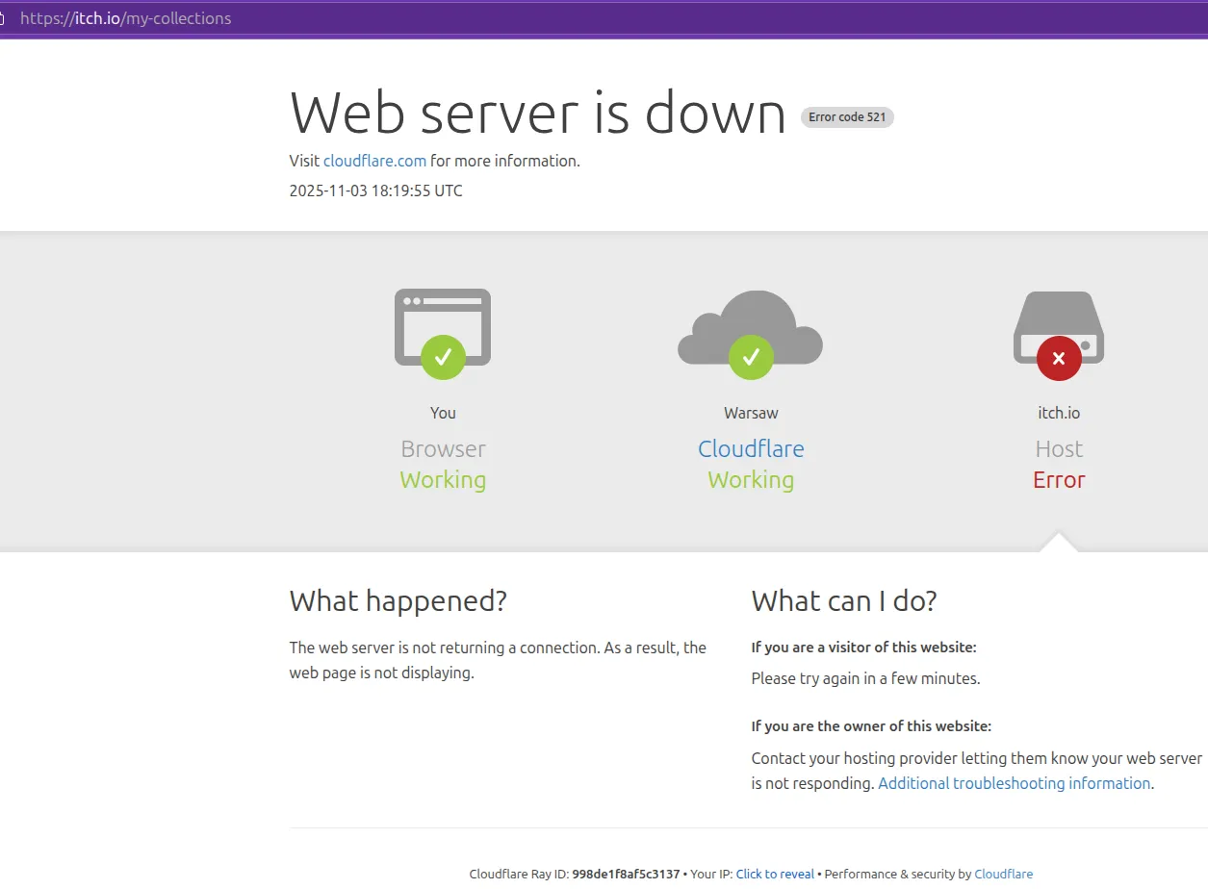Viewport: 1208px width, 889px height.
Task: Click the 'Browser' label
Action: click(x=443, y=448)
